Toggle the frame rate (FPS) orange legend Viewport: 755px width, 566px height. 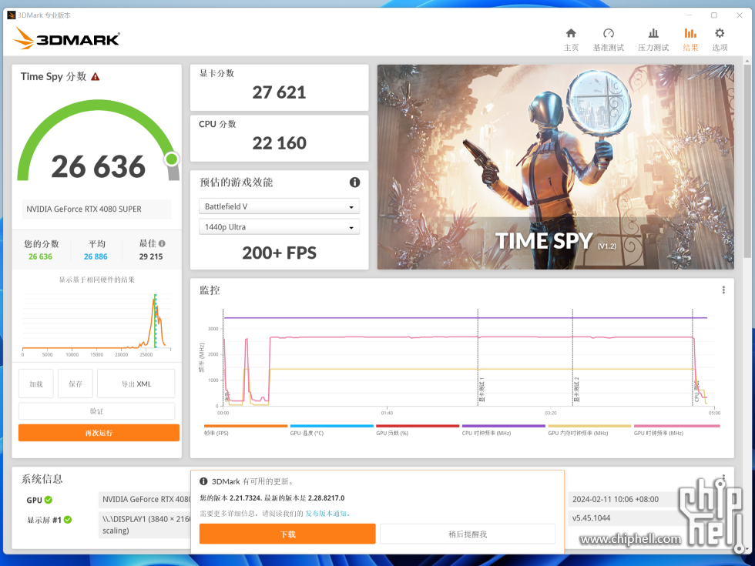[246, 430]
